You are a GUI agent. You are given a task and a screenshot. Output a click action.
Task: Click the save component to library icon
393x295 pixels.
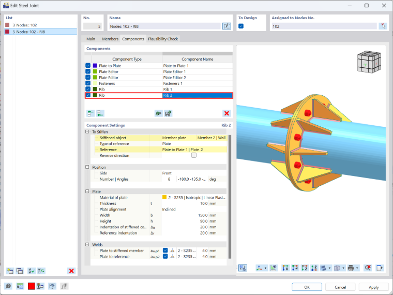click(168, 113)
